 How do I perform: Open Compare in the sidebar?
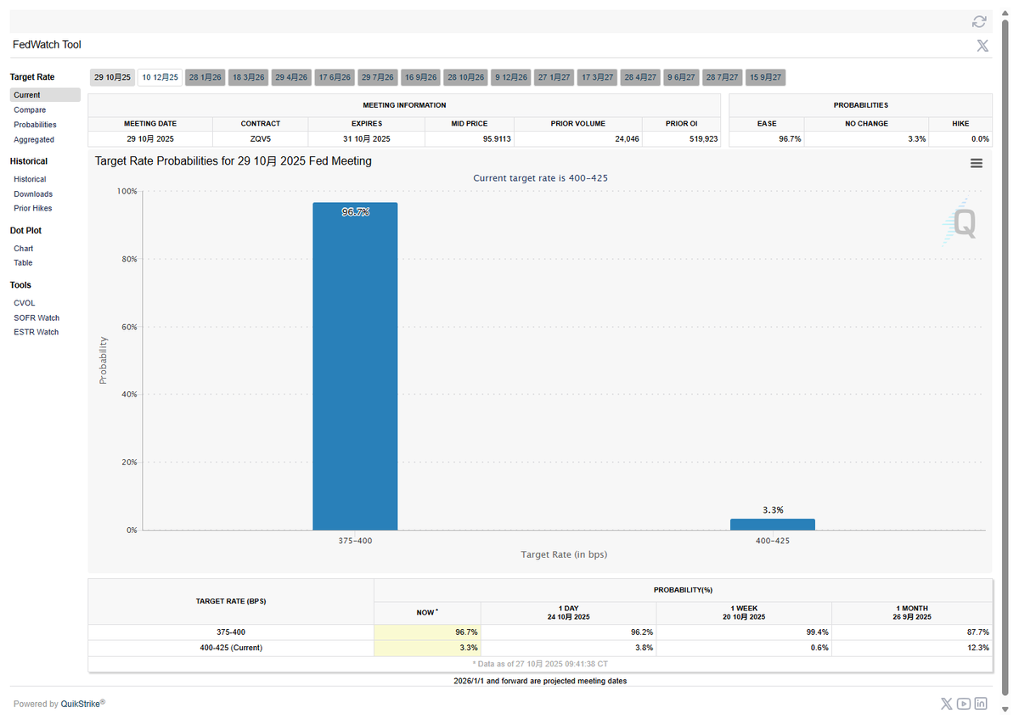point(30,110)
